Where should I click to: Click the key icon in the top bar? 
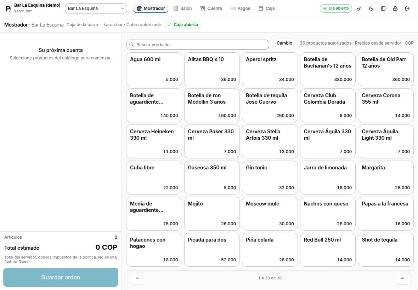click(359, 8)
